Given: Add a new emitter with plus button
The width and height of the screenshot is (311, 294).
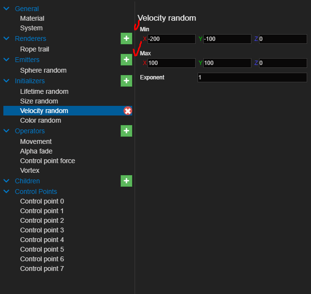Looking at the screenshot, I should coord(126,60).
